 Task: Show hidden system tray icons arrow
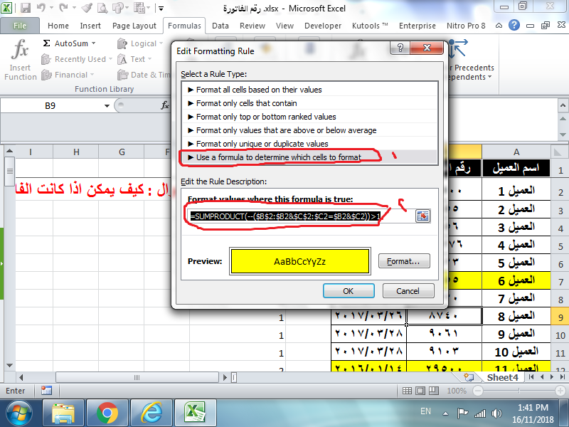tap(446, 413)
